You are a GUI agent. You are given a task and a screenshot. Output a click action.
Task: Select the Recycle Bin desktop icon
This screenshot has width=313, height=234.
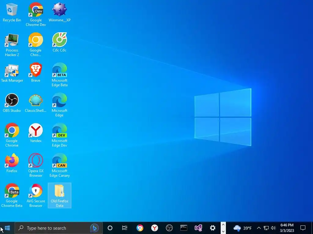(x=12, y=12)
